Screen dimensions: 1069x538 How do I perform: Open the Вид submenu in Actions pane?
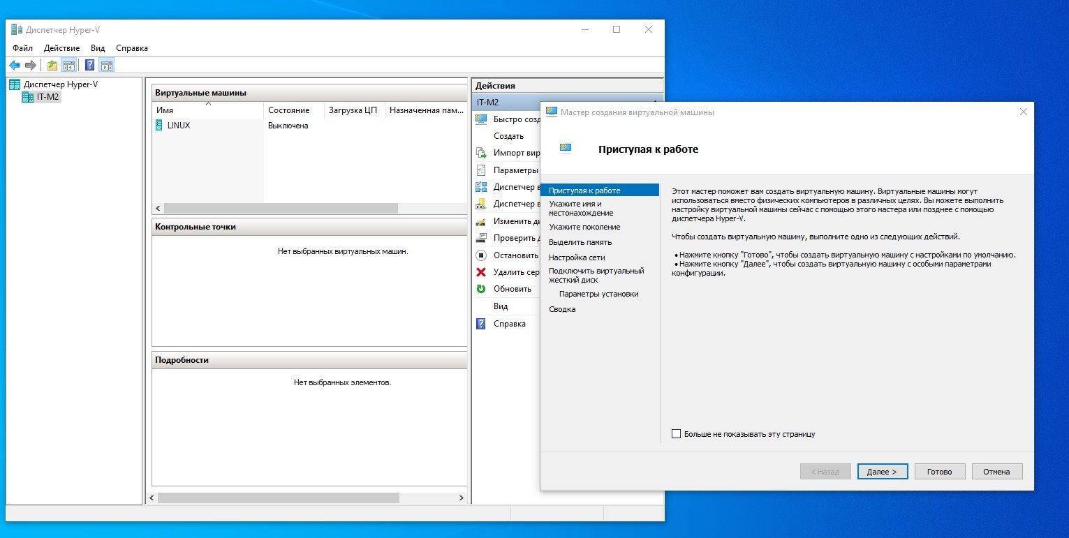click(501, 306)
